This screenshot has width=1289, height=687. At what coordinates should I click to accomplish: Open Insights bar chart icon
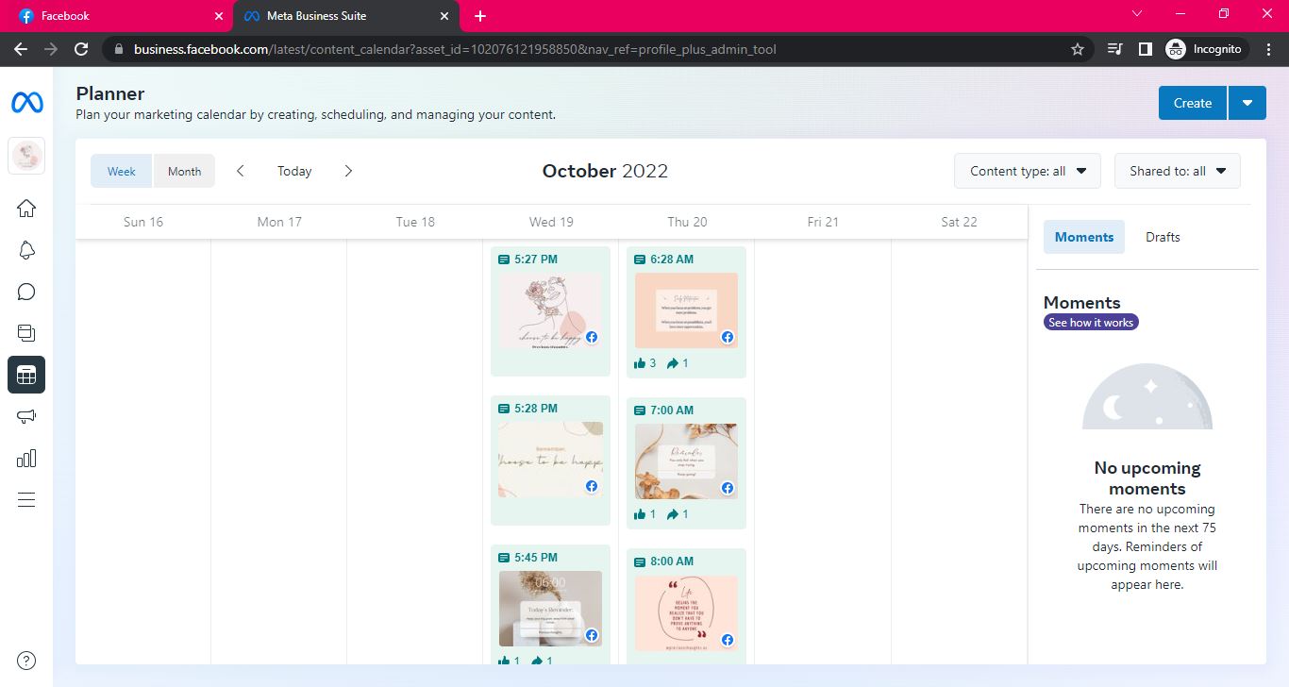(26, 458)
